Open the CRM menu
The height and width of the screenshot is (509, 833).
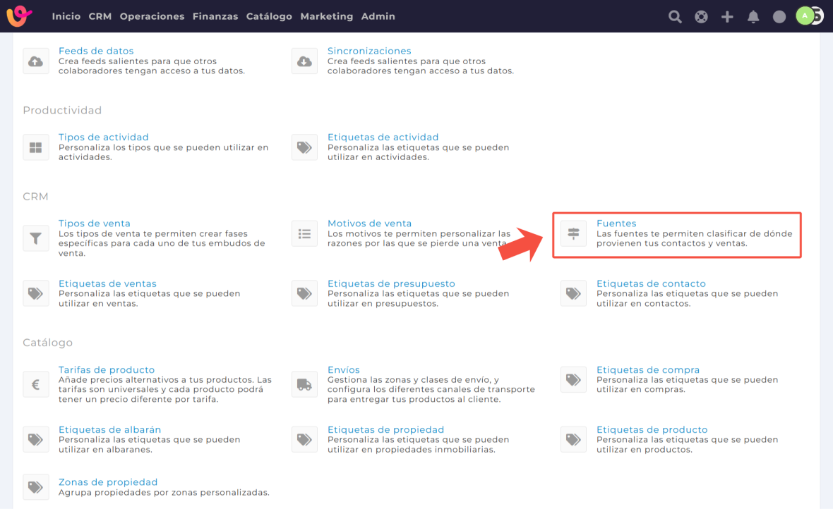tap(100, 16)
